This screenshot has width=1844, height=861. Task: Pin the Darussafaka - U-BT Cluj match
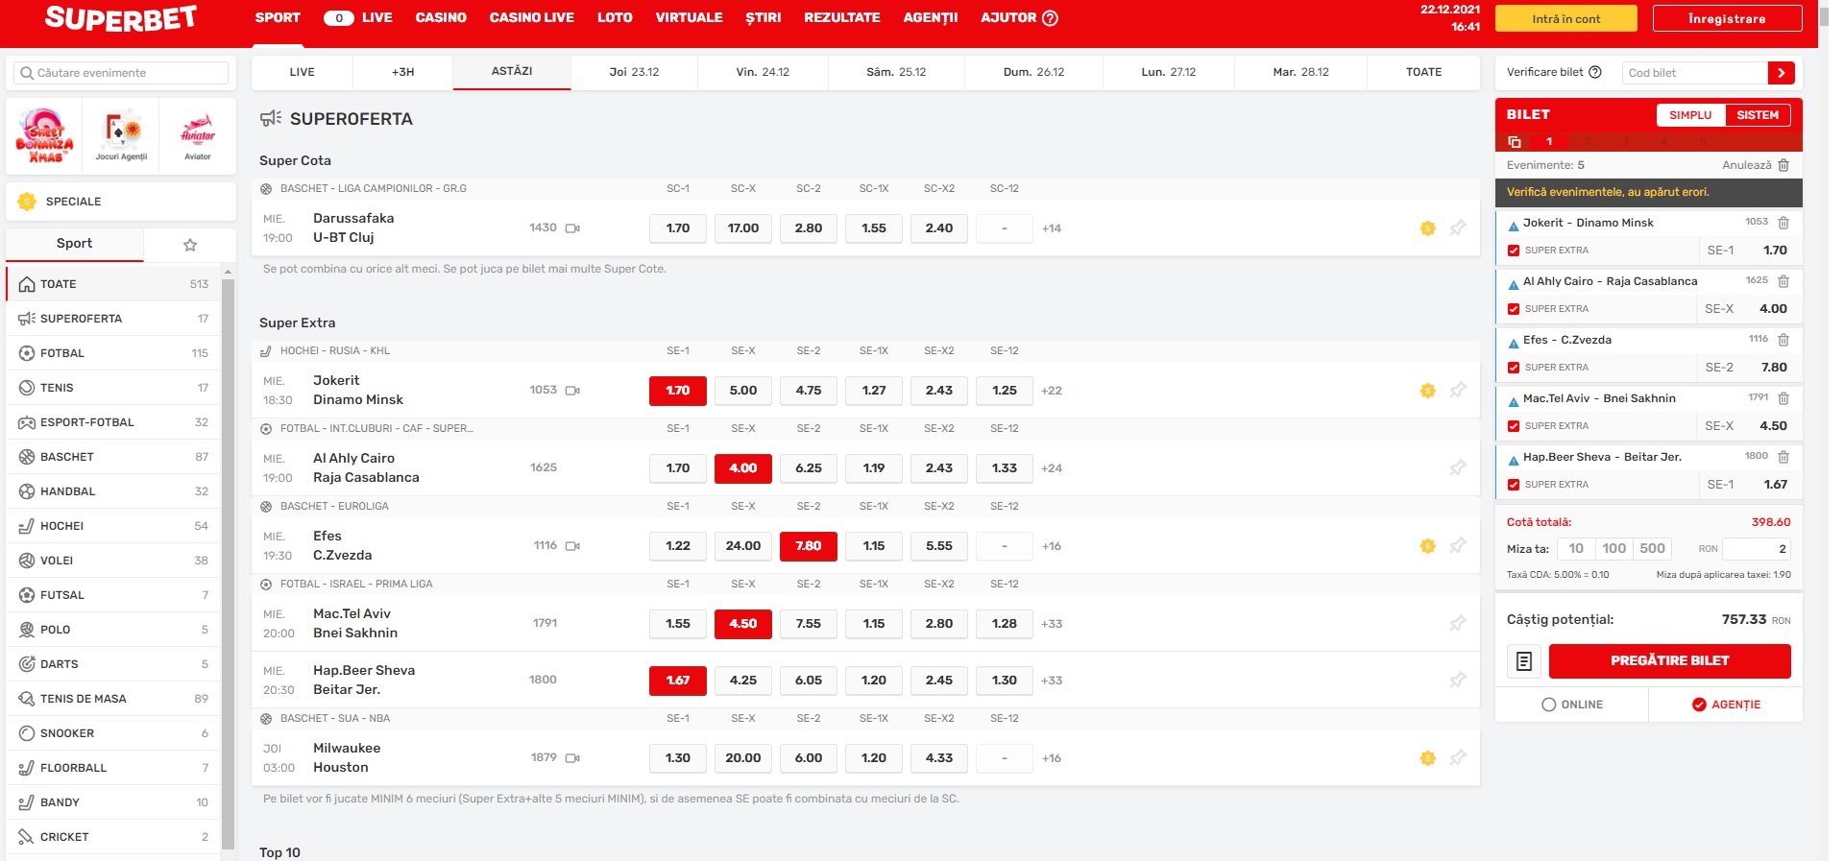pos(1458,227)
